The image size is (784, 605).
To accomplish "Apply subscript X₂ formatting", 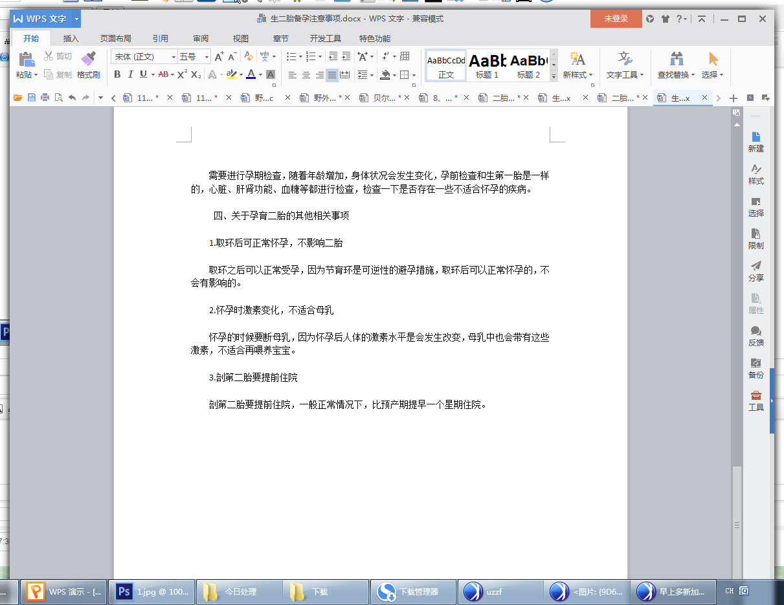I will [196, 74].
